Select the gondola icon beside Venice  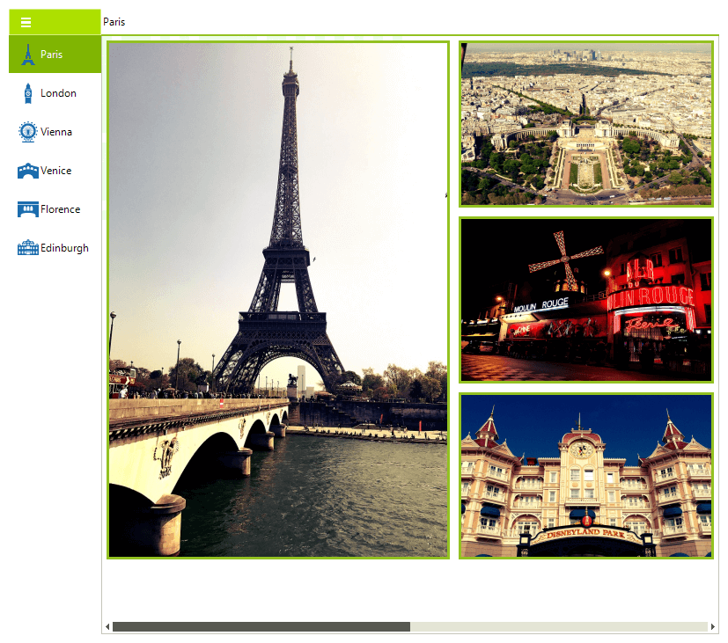click(28, 170)
